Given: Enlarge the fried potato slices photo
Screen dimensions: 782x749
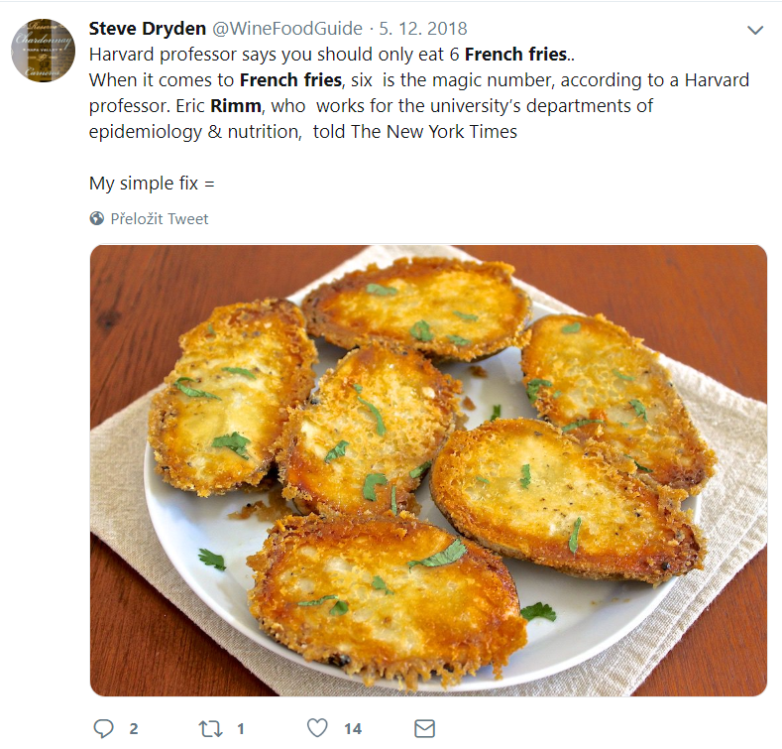Looking at the screenshot, I should (x=428, y=470).
